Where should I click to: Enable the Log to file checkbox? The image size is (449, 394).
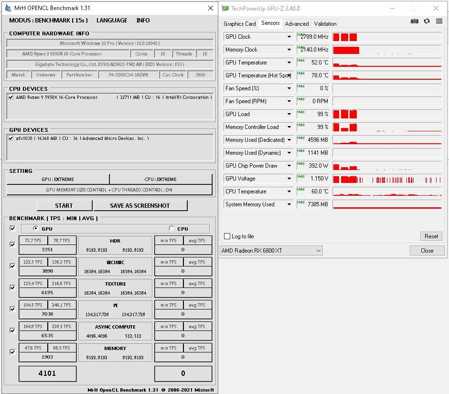(x=227, y=236)
